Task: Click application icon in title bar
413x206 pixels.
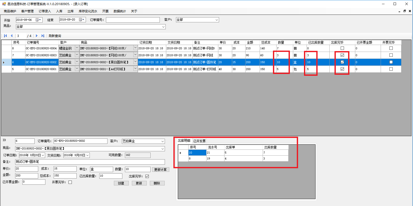Action: click(4, 4)
